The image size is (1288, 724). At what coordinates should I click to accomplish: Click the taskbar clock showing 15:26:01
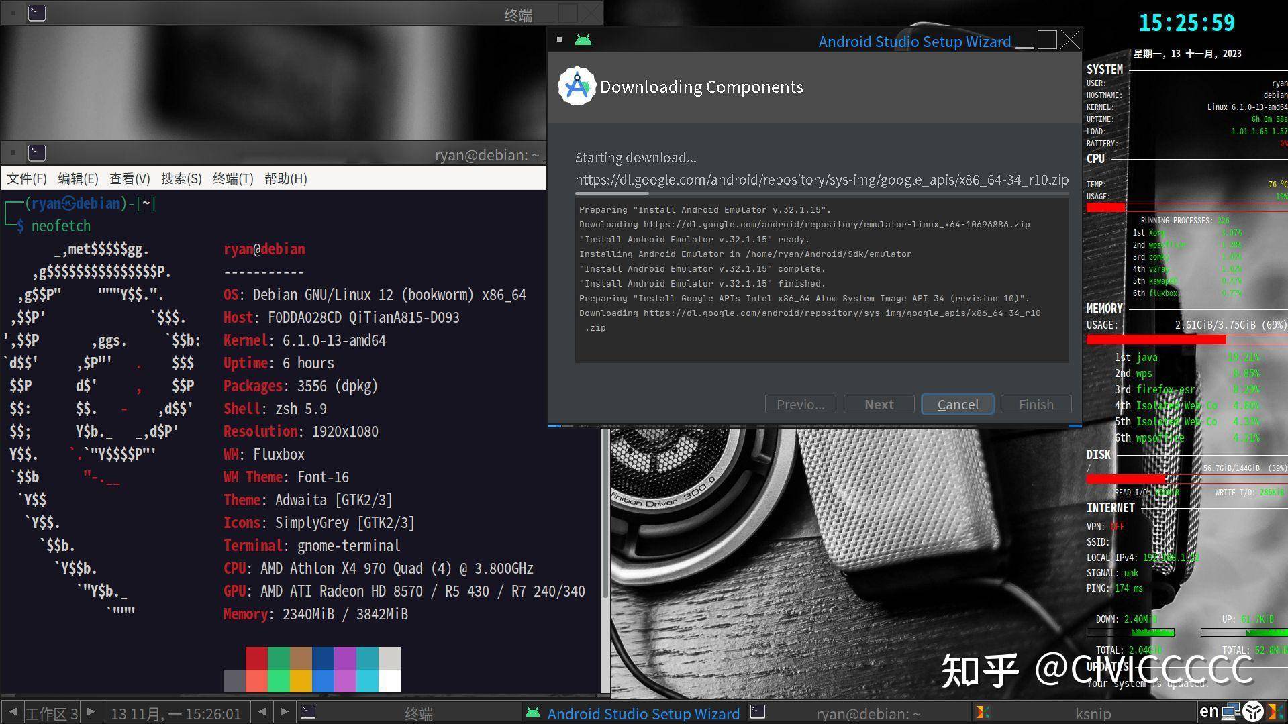click(176, 713)
